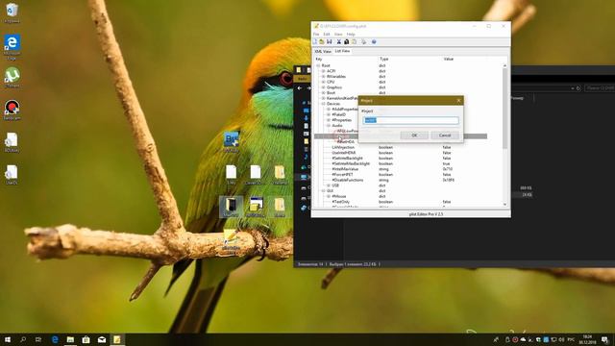
Task: Open Task View from the taskbar
Action: (38, 339)
